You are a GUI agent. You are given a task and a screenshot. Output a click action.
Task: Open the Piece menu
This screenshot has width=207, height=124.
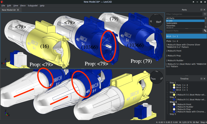coord(23,6)
